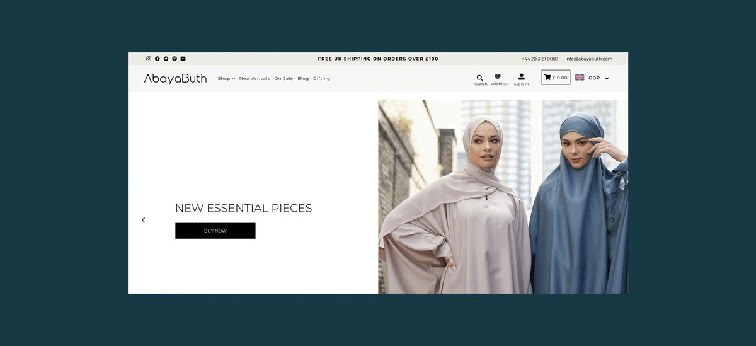The height and width of the screenshot is (346, 756).
Task: Advance slideshow with right arrow
Action: pyautogui.click(x=613, y=220)
